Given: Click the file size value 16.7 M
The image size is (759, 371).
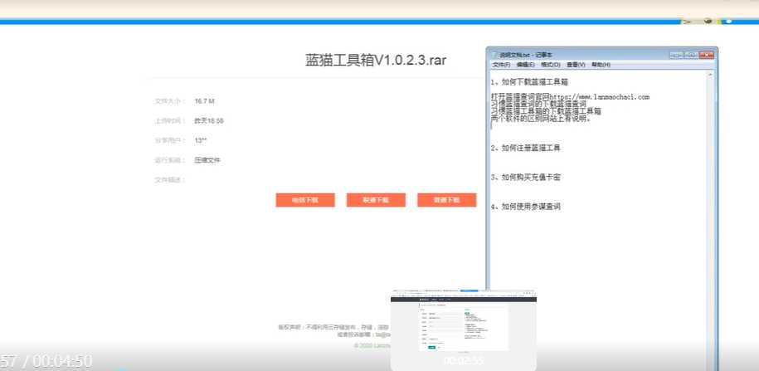Looking at the screenshot, I should [x=204, y=101].
